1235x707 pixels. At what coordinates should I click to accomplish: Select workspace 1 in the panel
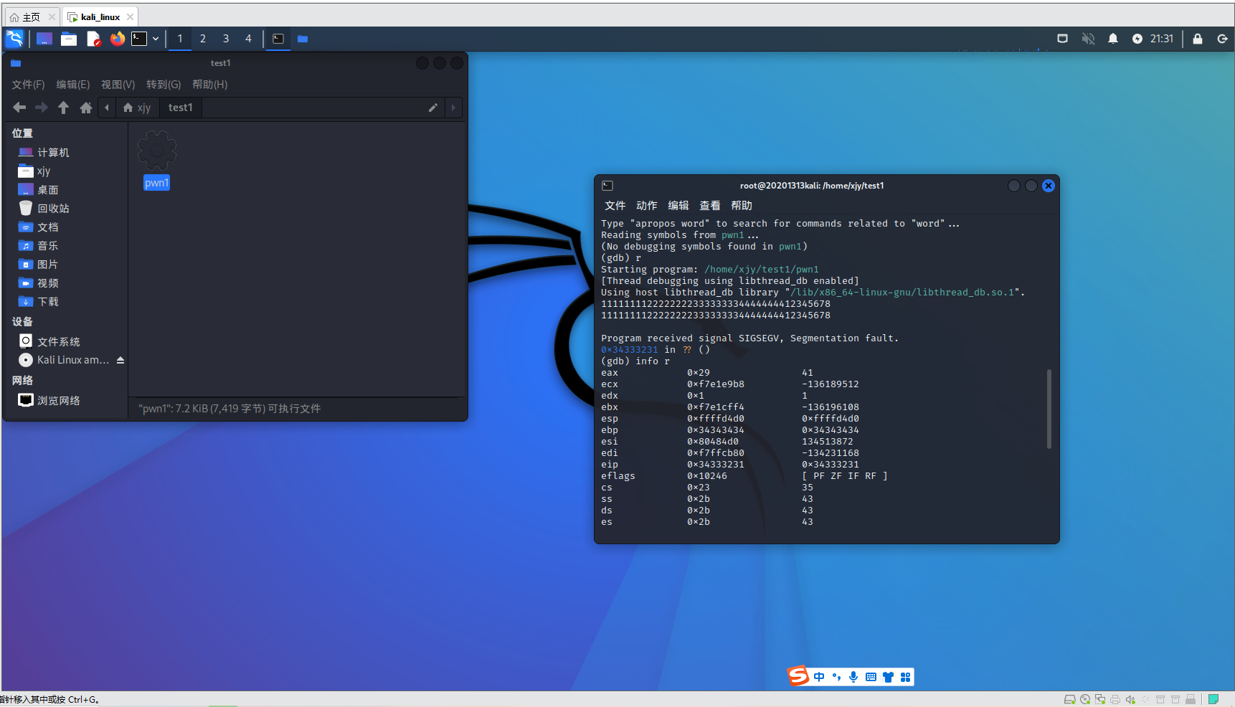[x=180, y=39]
